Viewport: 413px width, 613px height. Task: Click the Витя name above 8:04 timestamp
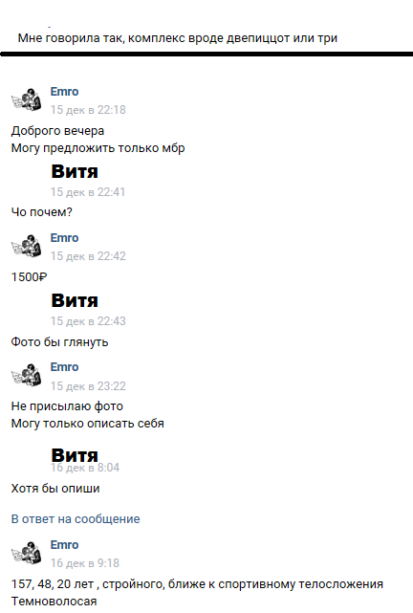pos(75,455)
